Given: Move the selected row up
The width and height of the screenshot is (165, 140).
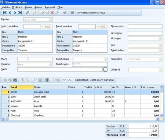Looking at the screenshot, I should tap(69, 80).
